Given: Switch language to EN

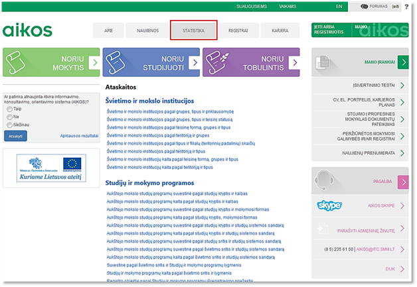Looking at the screenshot, I should click(x=339, y=7).
